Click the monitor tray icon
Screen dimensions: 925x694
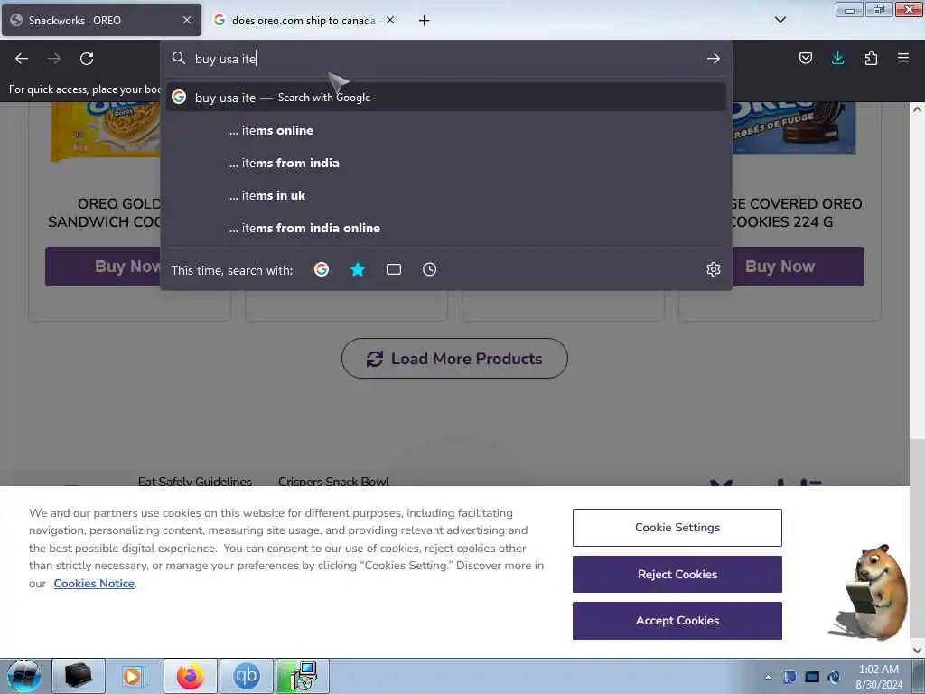click(x=812, y=677)
